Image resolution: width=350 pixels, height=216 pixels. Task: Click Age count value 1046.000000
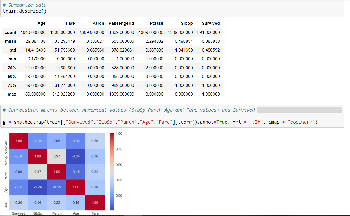click(x=33, y=32)
